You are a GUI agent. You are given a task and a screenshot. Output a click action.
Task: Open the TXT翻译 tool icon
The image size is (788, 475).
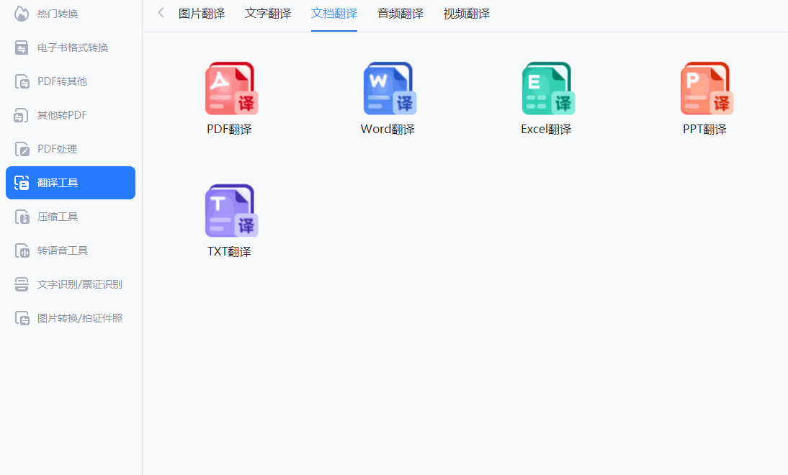pos(231,210)
